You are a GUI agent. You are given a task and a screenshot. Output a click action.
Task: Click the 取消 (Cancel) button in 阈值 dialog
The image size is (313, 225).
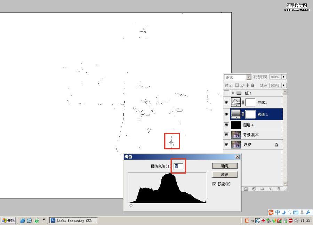pos(225,175)
